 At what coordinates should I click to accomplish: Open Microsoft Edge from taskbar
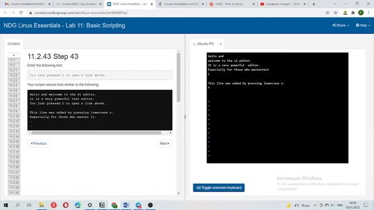coord(78,205)
